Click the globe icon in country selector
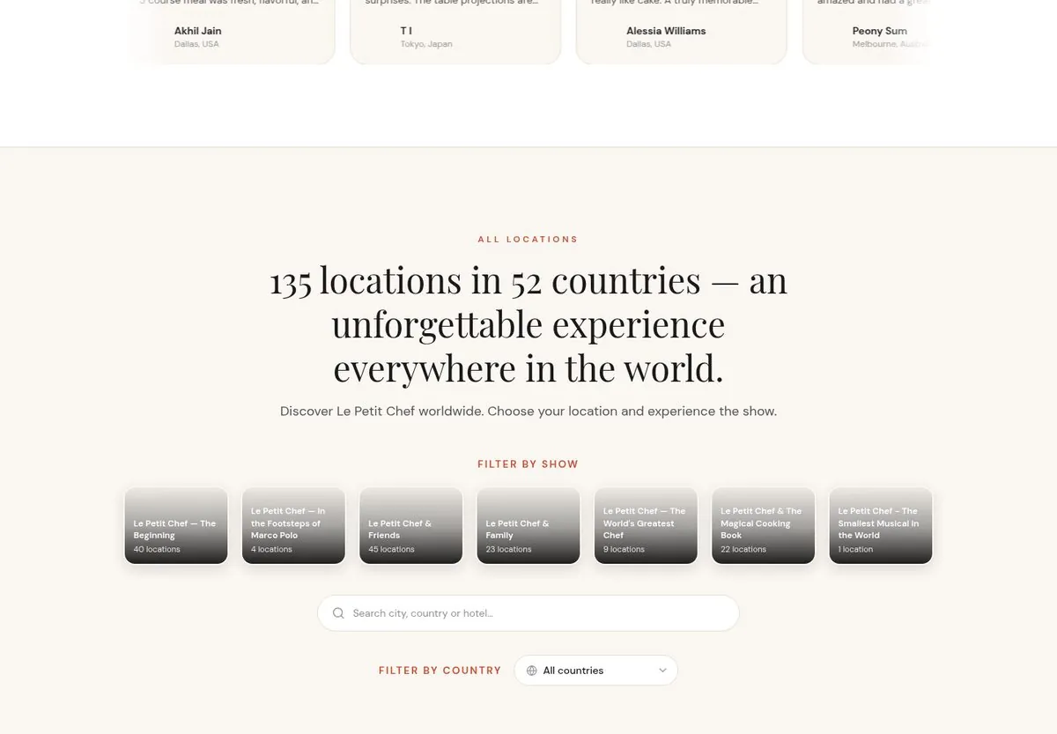Image resolution: width=1057 pixels, height=734 pixels. [x=532, y=671]
